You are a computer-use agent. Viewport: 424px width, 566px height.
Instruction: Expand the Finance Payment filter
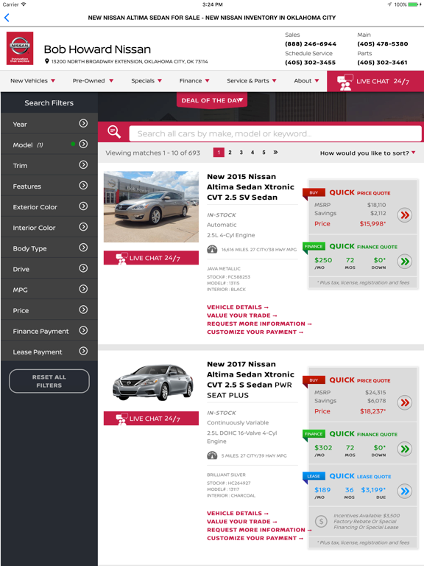click(49, 331)
